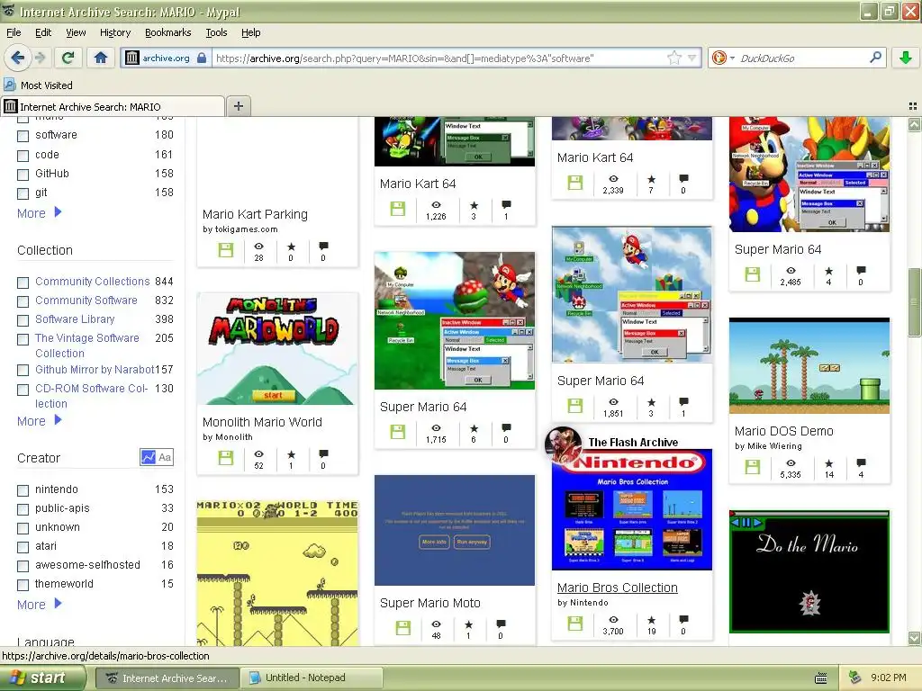Expand More under the topics list
922x691 pixels.
tap(39, 212)
